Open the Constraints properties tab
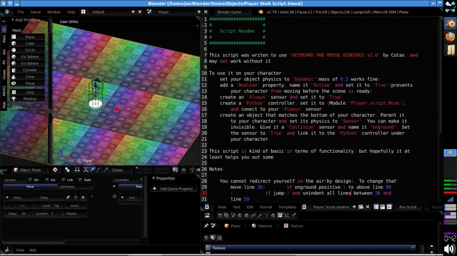457x256 pixels. pyautogui.click(x=253, y=215)
